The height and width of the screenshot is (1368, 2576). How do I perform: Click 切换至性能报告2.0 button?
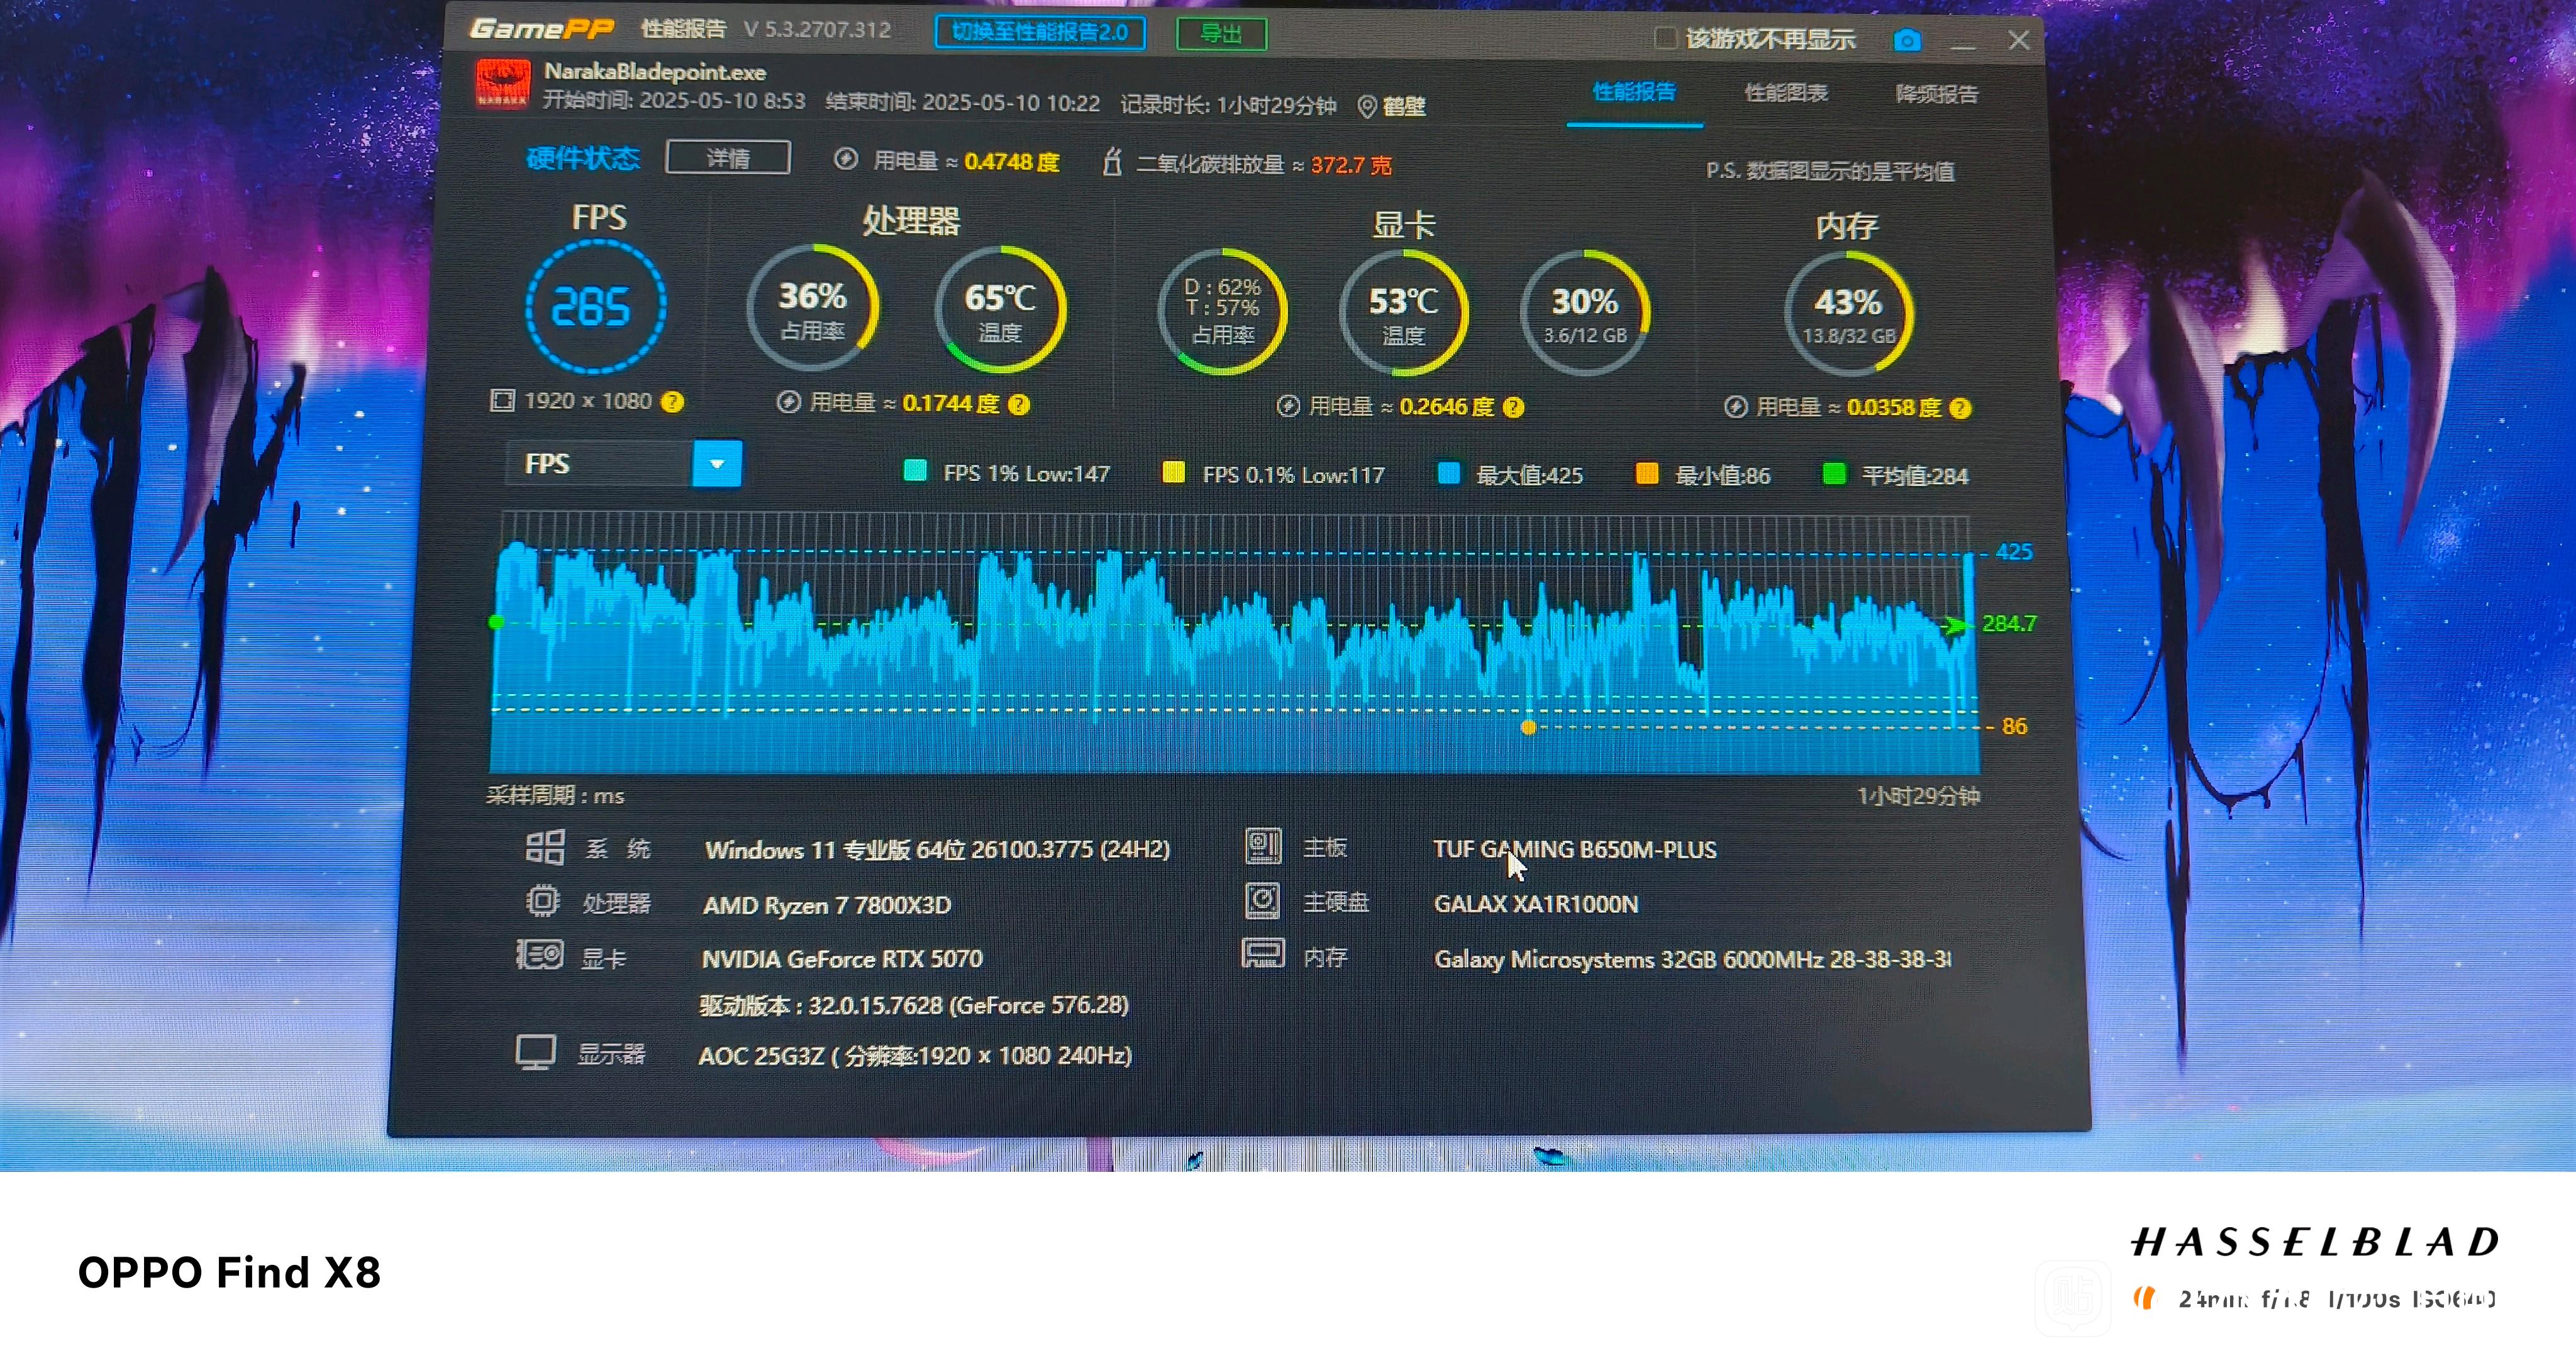(1040, 32)
